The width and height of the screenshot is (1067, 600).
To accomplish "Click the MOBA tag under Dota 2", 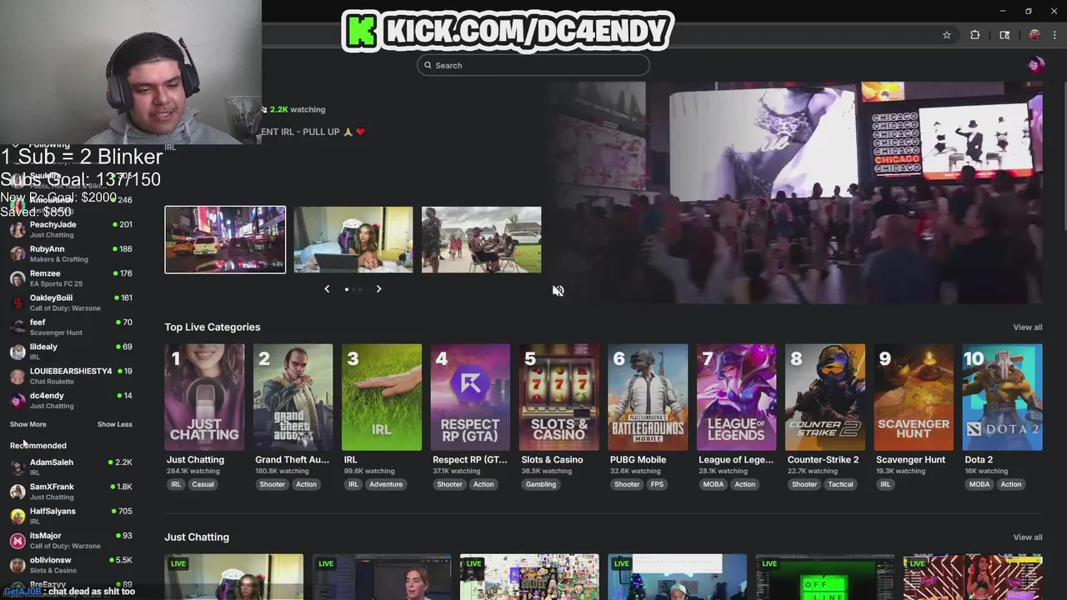I will click(x=979, y=484).
